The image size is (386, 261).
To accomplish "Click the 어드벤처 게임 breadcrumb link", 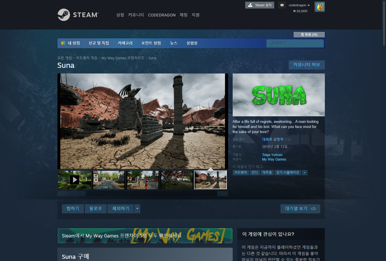I will 86,58.
